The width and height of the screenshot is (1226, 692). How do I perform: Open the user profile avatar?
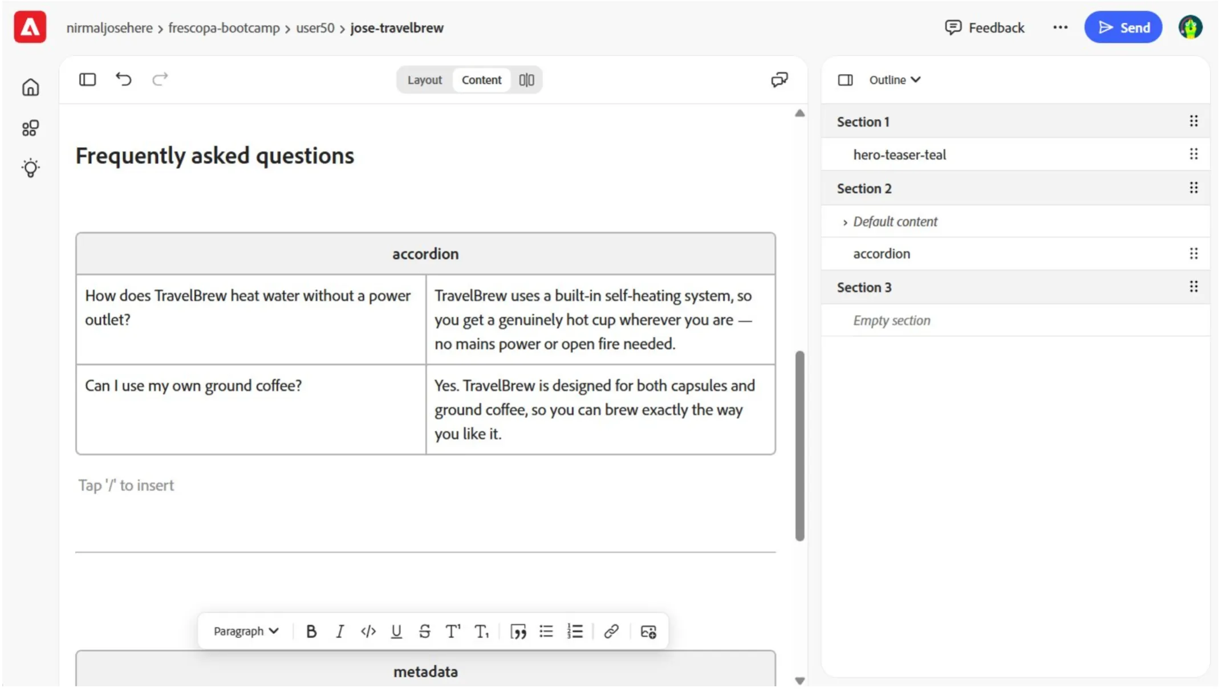(1192, 27)
